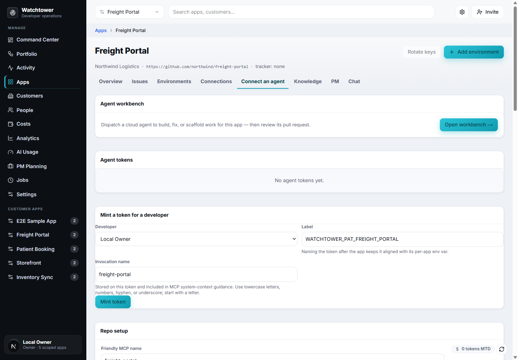Select Apps in the sidebar
518x360 pixels.
tap(42, 82)
